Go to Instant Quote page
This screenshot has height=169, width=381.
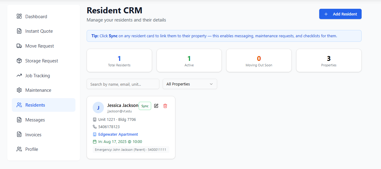click(x=44, y=31)
